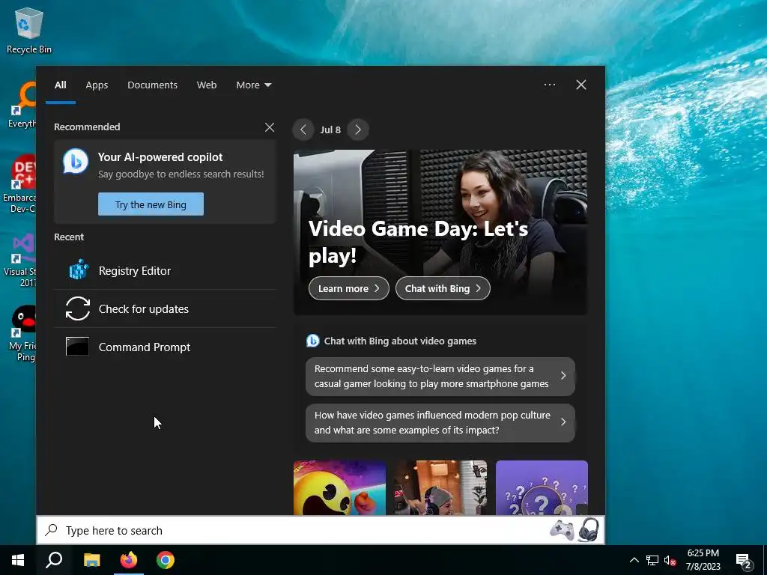This screenshot has width=767, height=575.
Task: Open the three-dot options menu in search panel
Action: (x=550, y=85)
